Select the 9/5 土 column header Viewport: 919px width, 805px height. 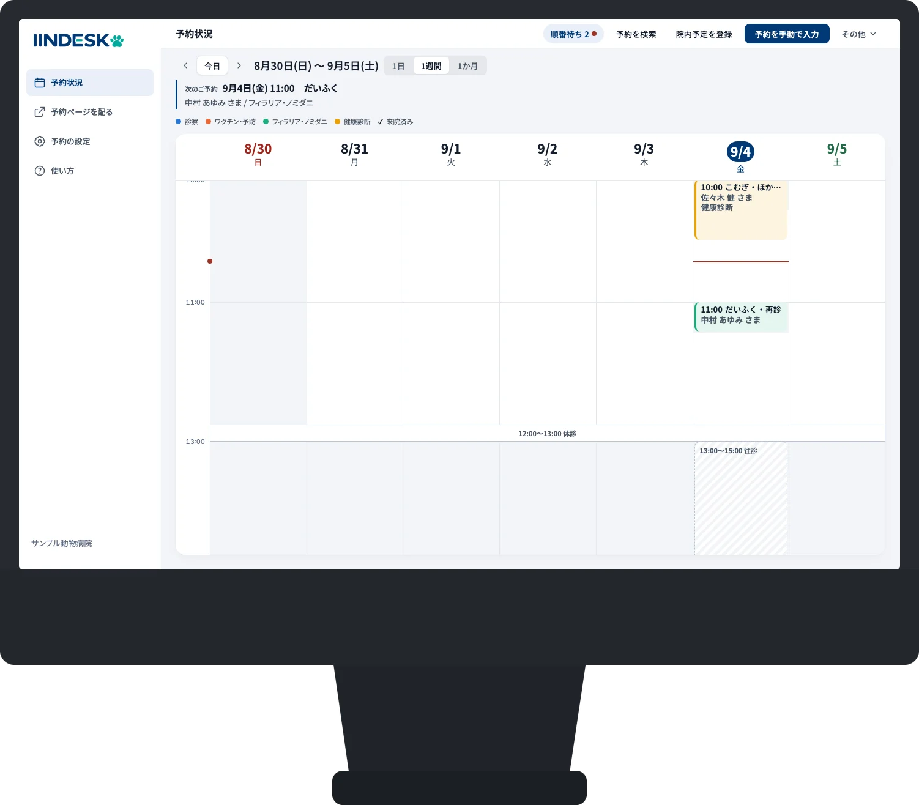tap(837, 154)
